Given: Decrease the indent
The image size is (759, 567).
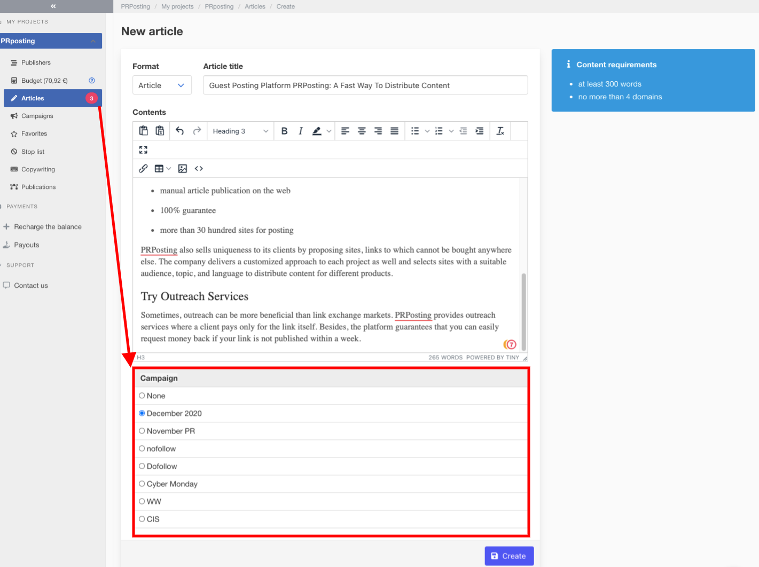Looking at the screenshot, I should [x=463, y=131].
